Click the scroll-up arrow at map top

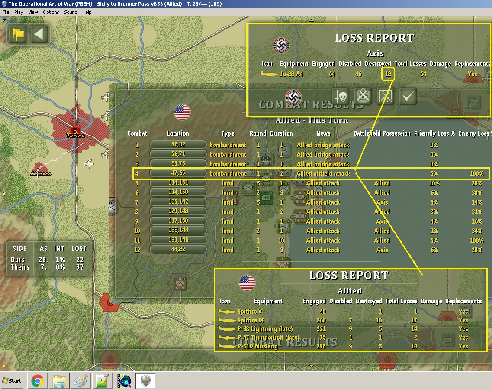[311, 20]
